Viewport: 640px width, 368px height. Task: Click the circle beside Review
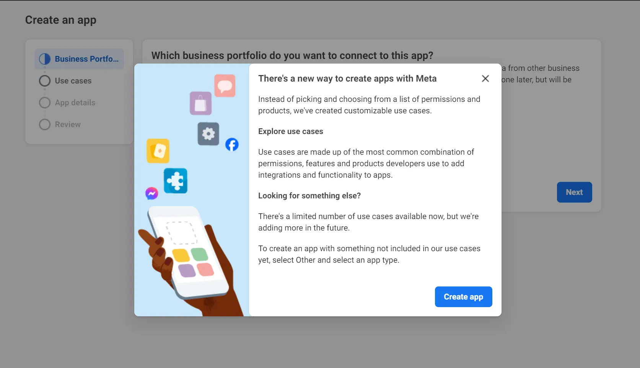(x=45, y=124)
